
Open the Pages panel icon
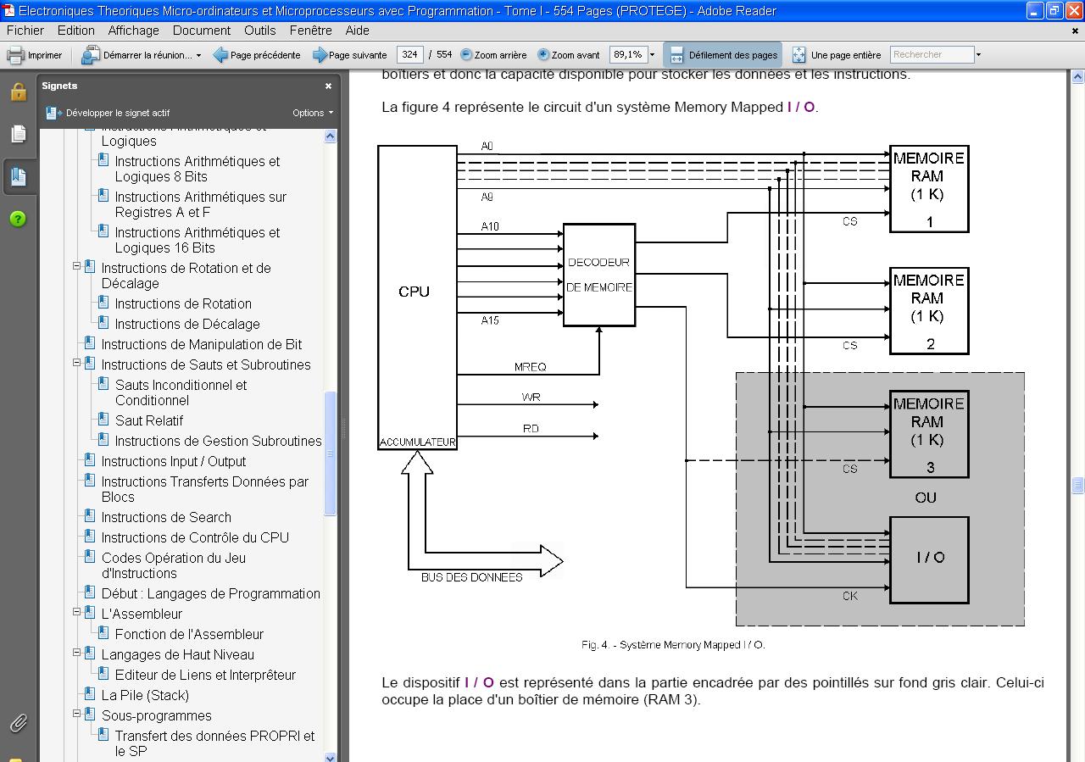(x=18, y=134)
